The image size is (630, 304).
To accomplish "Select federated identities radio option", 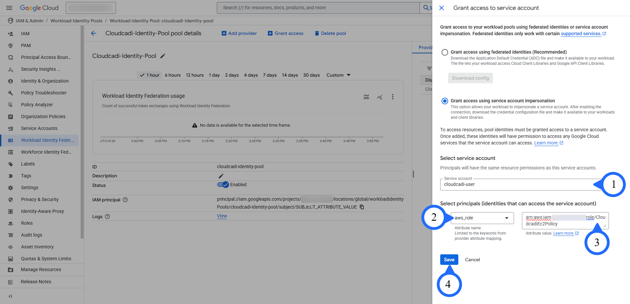I will (x=445, y=52).
